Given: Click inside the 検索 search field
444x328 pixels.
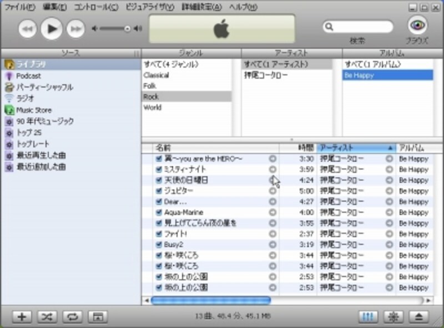Looking at the screenshot, I should [x=359, y=25].
